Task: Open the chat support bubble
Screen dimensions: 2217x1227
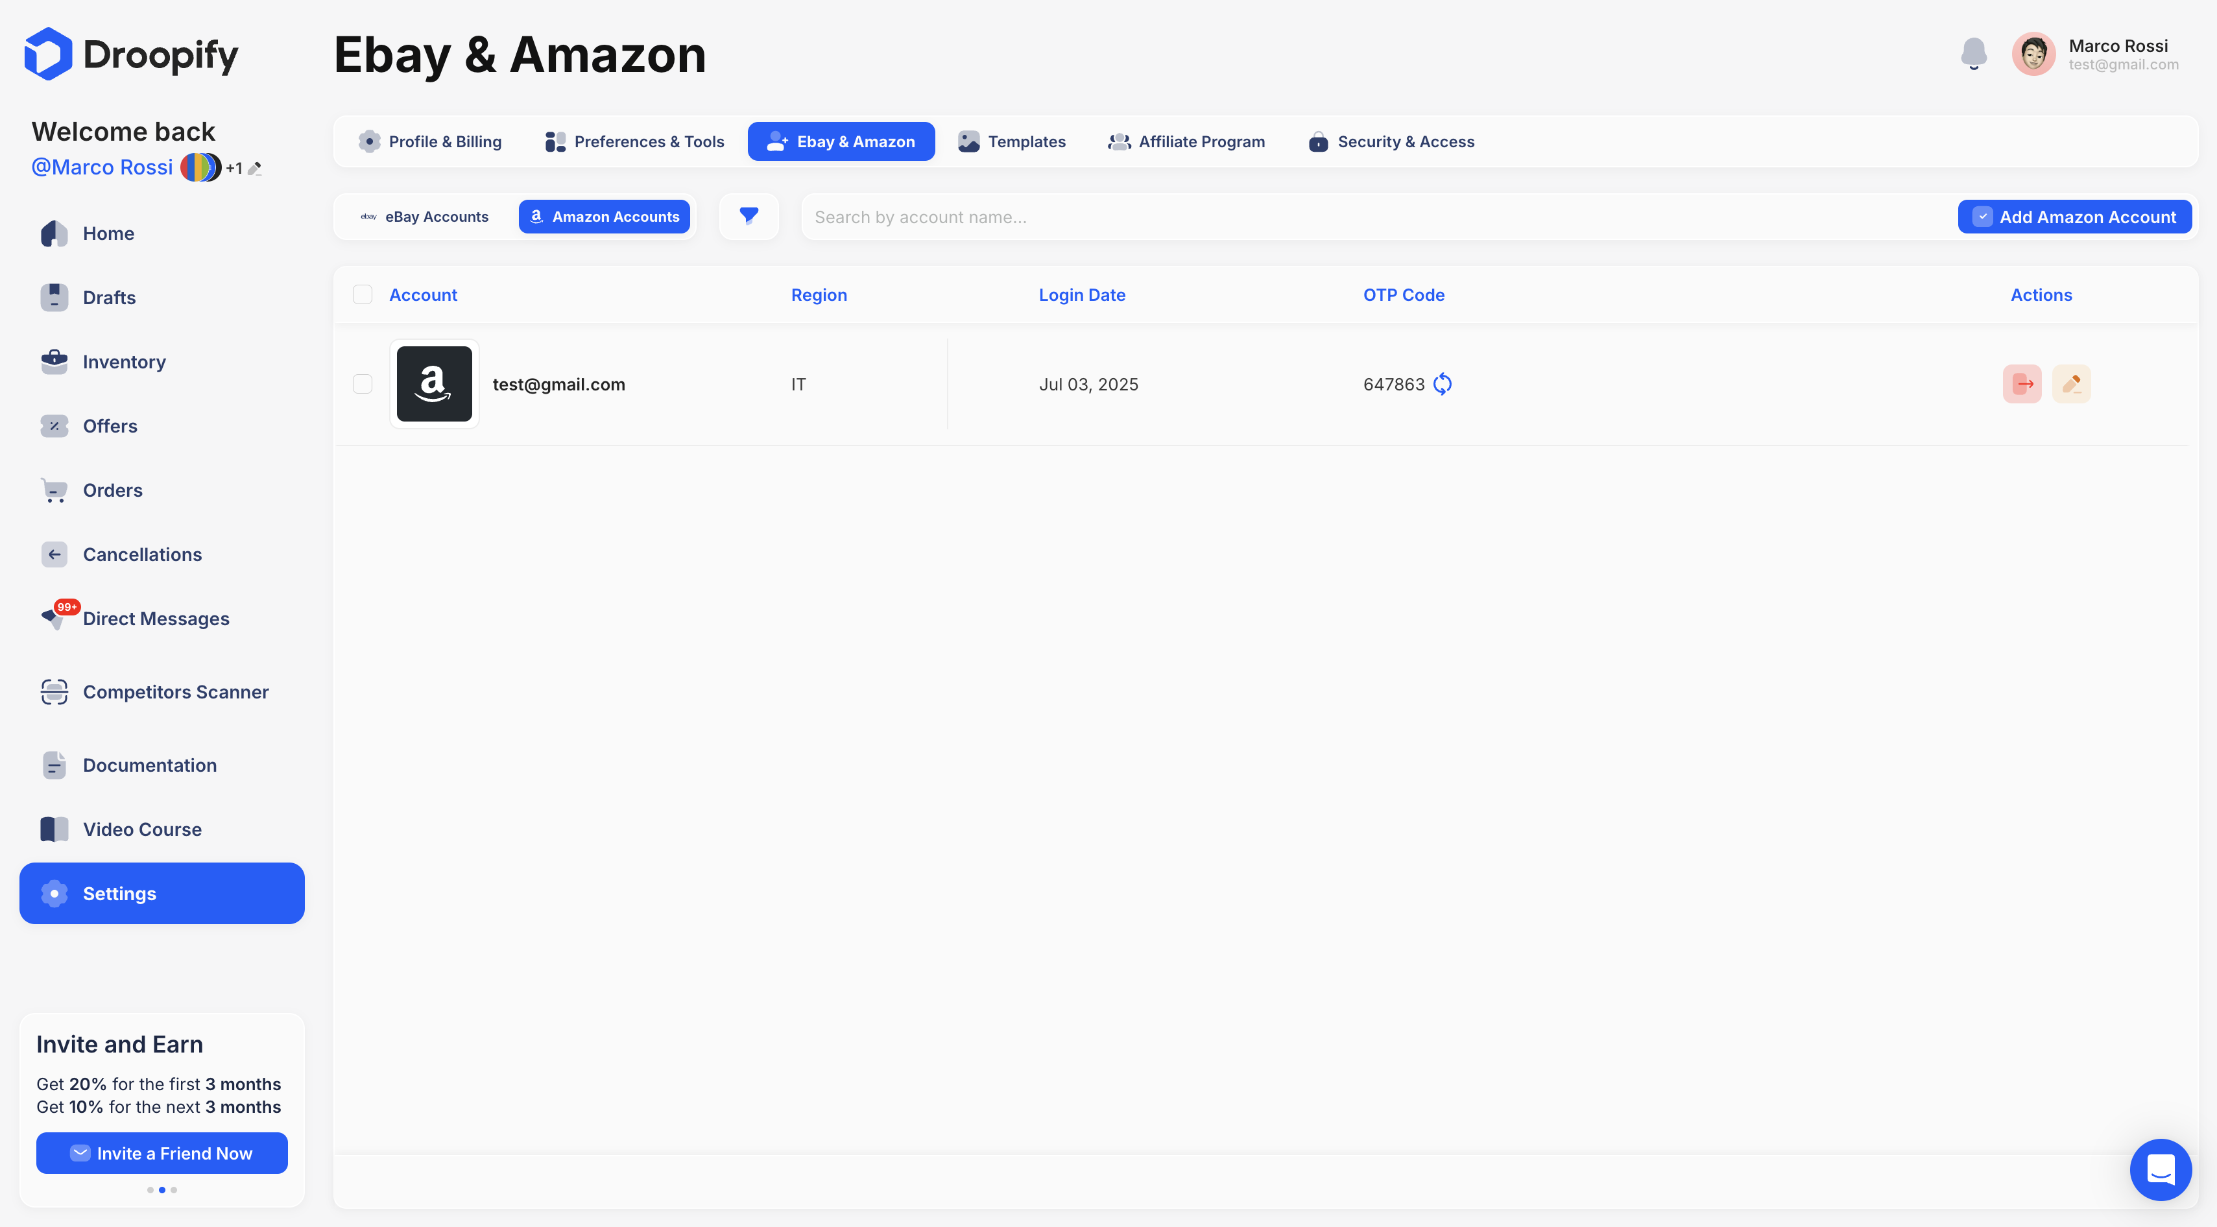Action: (2160, 1169)
